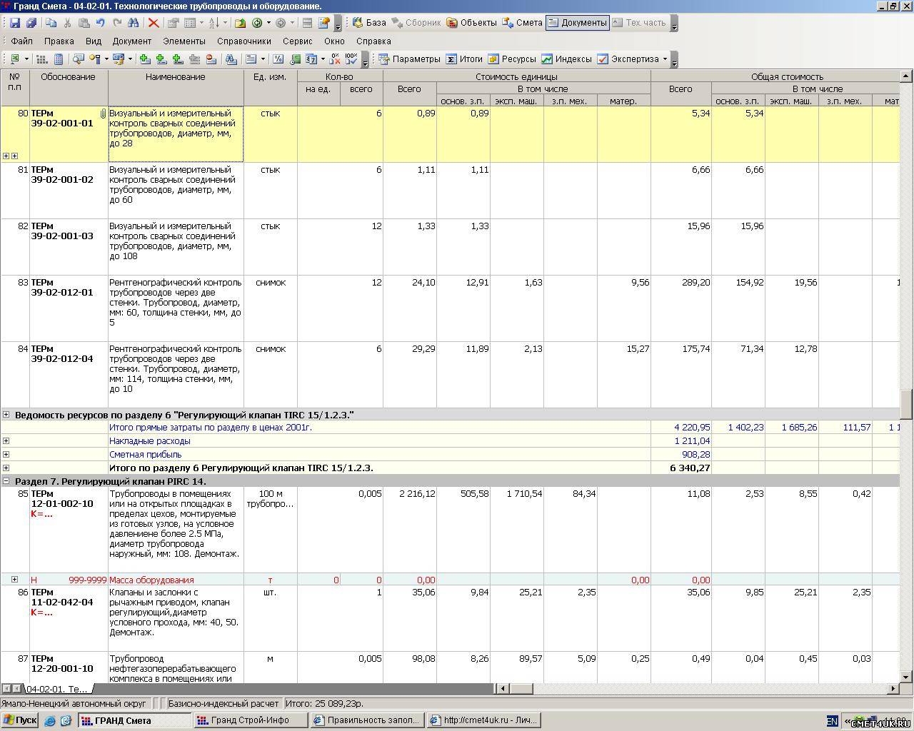Open the calculator icon in the toolbar
The width and height of the screenshot is (914, 731).
[x=59, y=59]
